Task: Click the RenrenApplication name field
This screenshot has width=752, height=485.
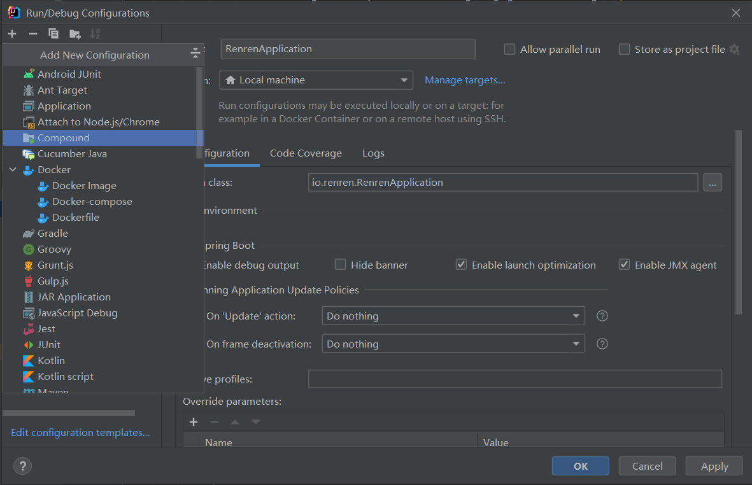Action: coord(348,49)
